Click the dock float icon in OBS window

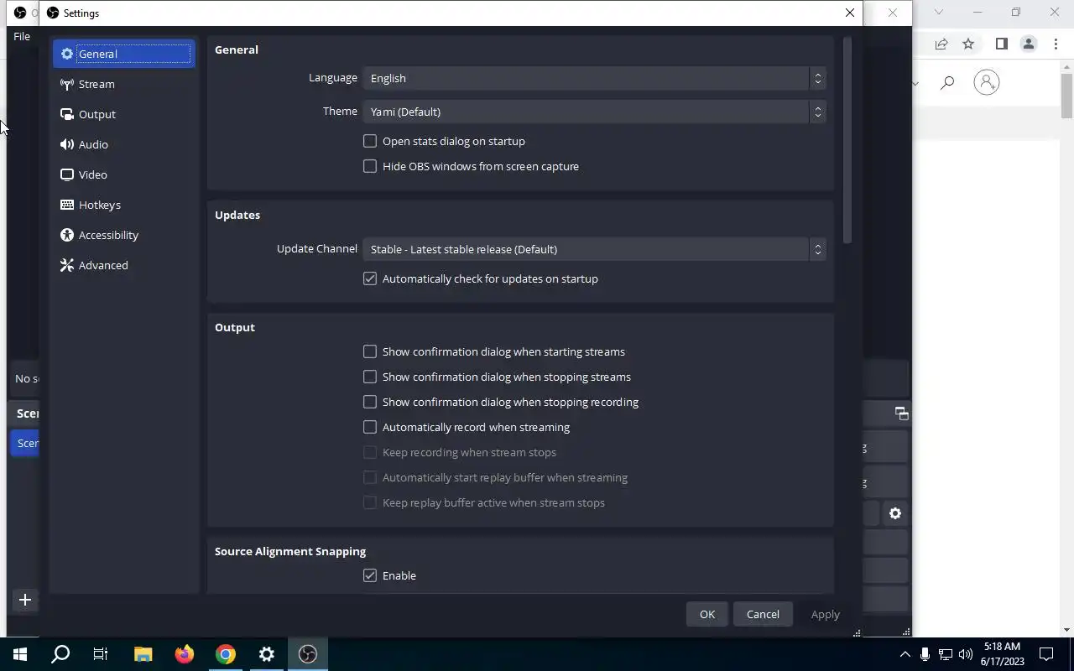coord(901,413)
